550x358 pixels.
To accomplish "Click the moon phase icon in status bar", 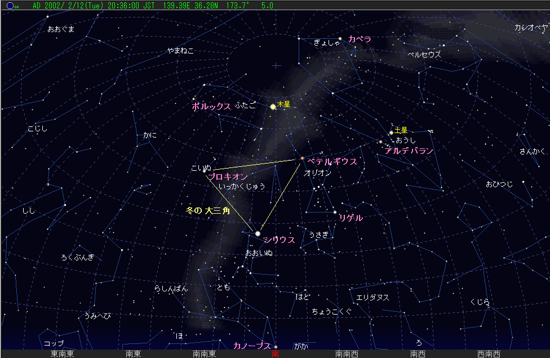I will point(10,5).
